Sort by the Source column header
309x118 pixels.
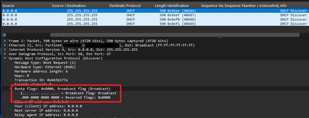26,6
